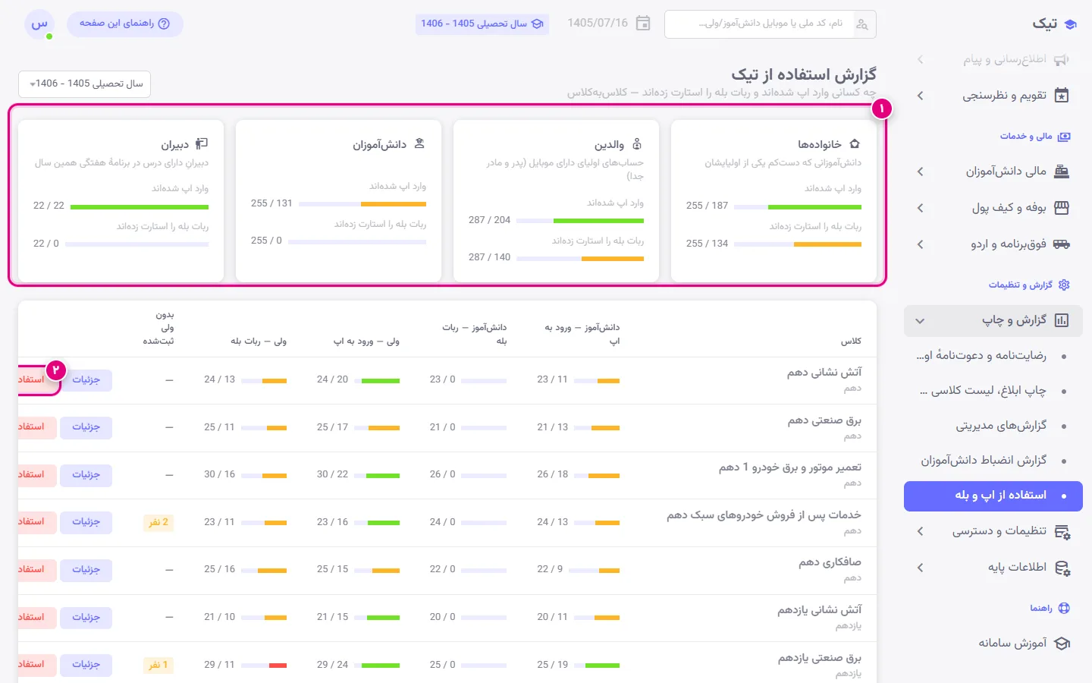
Task: Open چاپ ابلاغ، لیست کلاسی menu item
Action: (993, 391)
